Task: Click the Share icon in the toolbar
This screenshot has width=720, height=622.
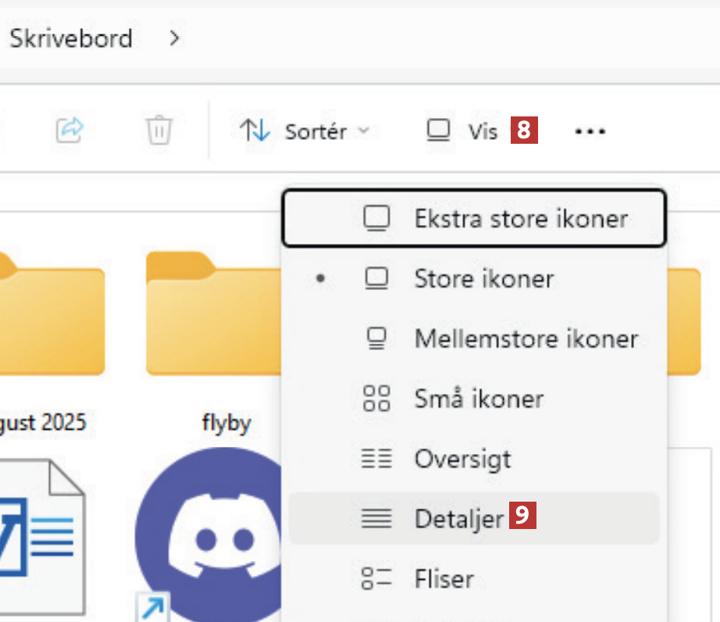Action: pyautogui.click(x=69, y=130)
